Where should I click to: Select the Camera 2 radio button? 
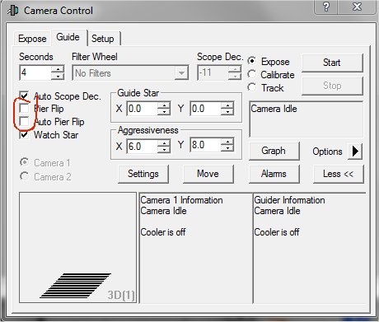(x=25, y=176)
